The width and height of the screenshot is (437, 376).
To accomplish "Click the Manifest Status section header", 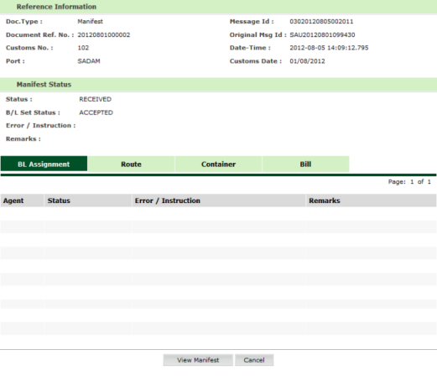I will [44, 85].
